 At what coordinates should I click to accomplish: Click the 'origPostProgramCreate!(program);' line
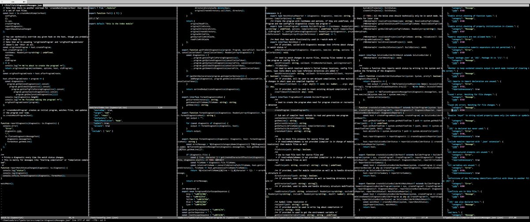[x=21, y=102]
